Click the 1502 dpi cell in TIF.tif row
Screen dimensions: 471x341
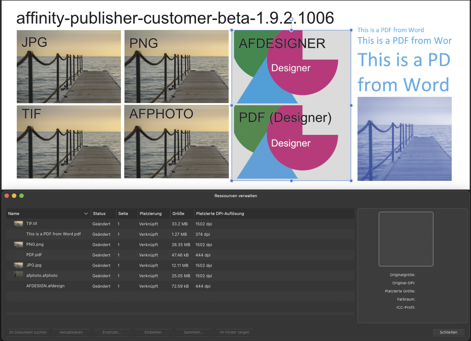tap(204, 224)
